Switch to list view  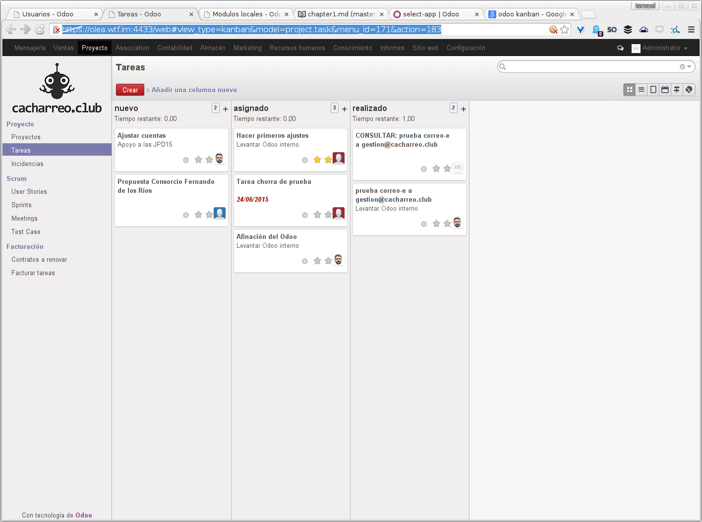click(641, 90)
